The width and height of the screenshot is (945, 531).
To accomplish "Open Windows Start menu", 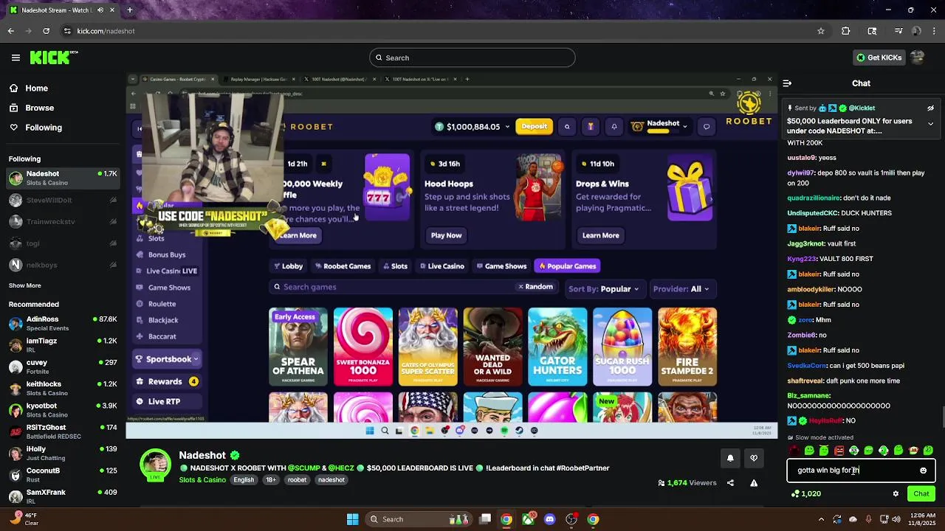I will pos(352,519).
